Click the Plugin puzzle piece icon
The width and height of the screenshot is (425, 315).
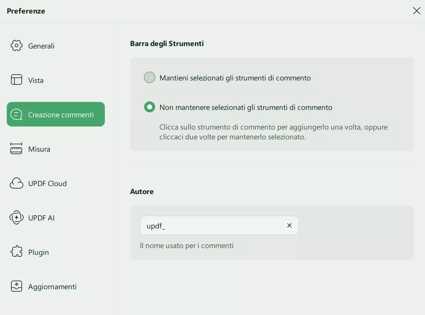coord(17,251)
